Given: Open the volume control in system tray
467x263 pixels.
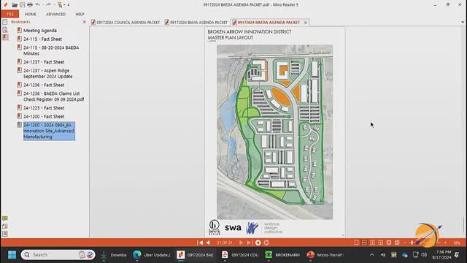Looking at the screenshot, I should coord(424,255).
